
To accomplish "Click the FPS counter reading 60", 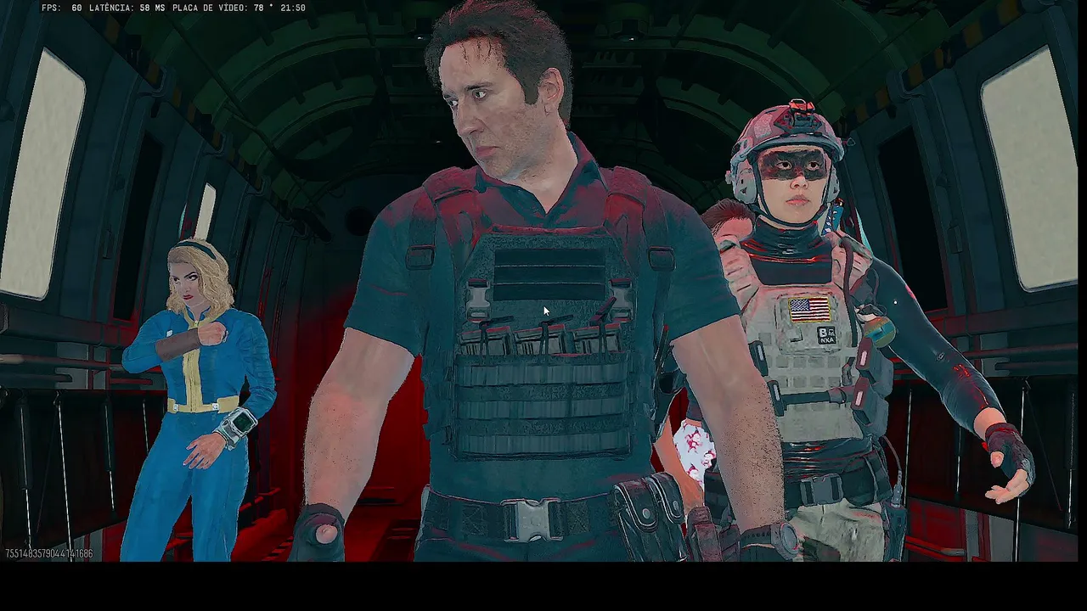I will 62,8.
